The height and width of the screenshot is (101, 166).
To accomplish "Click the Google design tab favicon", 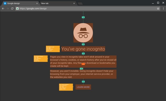I will [5, 3].
